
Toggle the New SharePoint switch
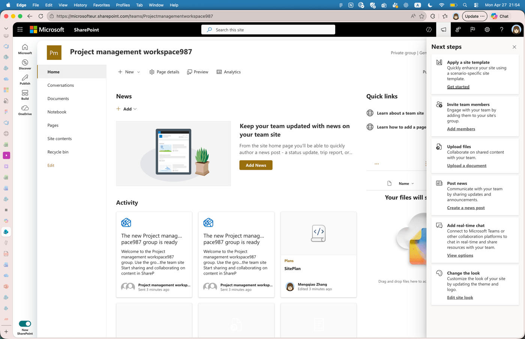[25, 324]
